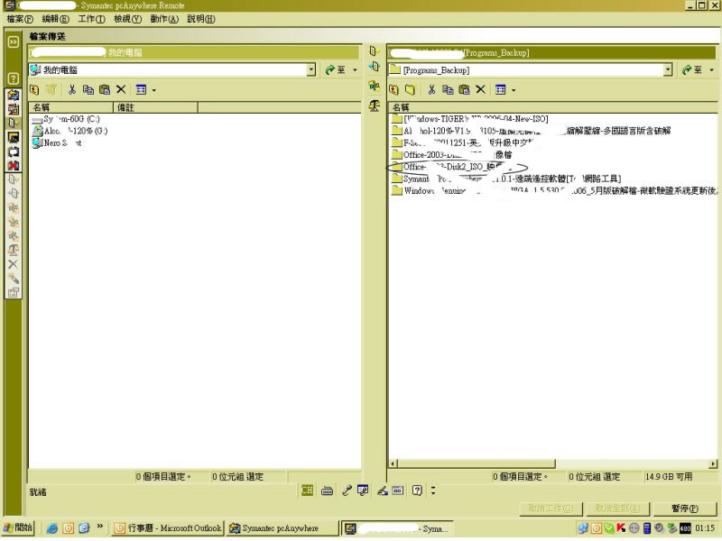Click the question mark help icon in the olive sidebar
Image resolution: width=722 pixels, height=541 pixels.
coord(14,78)
